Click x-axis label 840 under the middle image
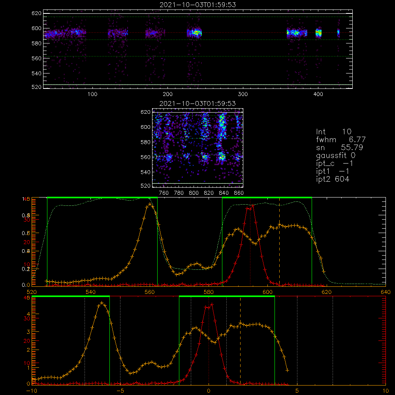 pos(224,193)
